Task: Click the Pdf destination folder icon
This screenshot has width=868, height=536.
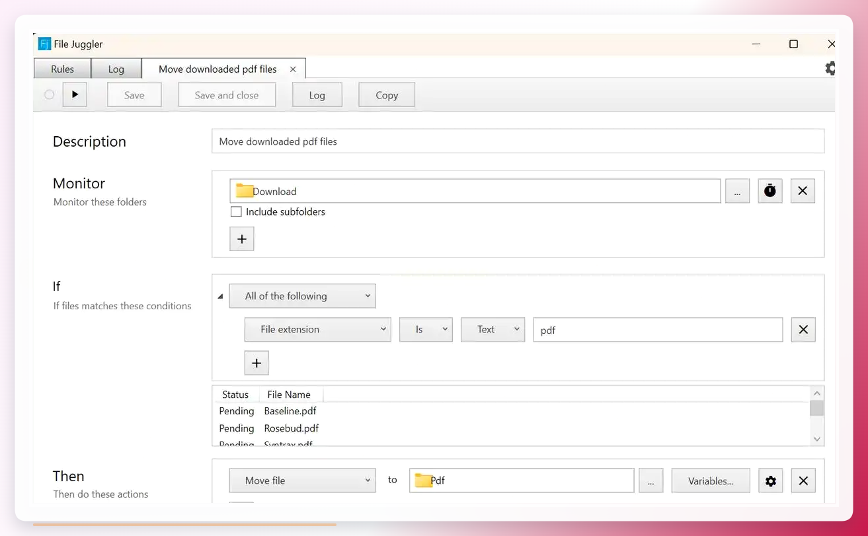Action: tap(422, 480)
